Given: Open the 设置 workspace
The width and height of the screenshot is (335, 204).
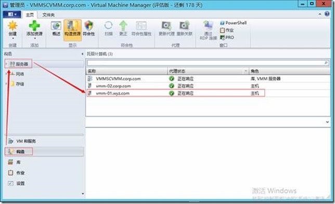Looking at the screenshot, I should [x=44, y=183].
